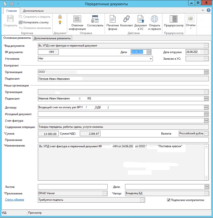
Task: Click the Статус обмена link
Action: pos(15,200)
